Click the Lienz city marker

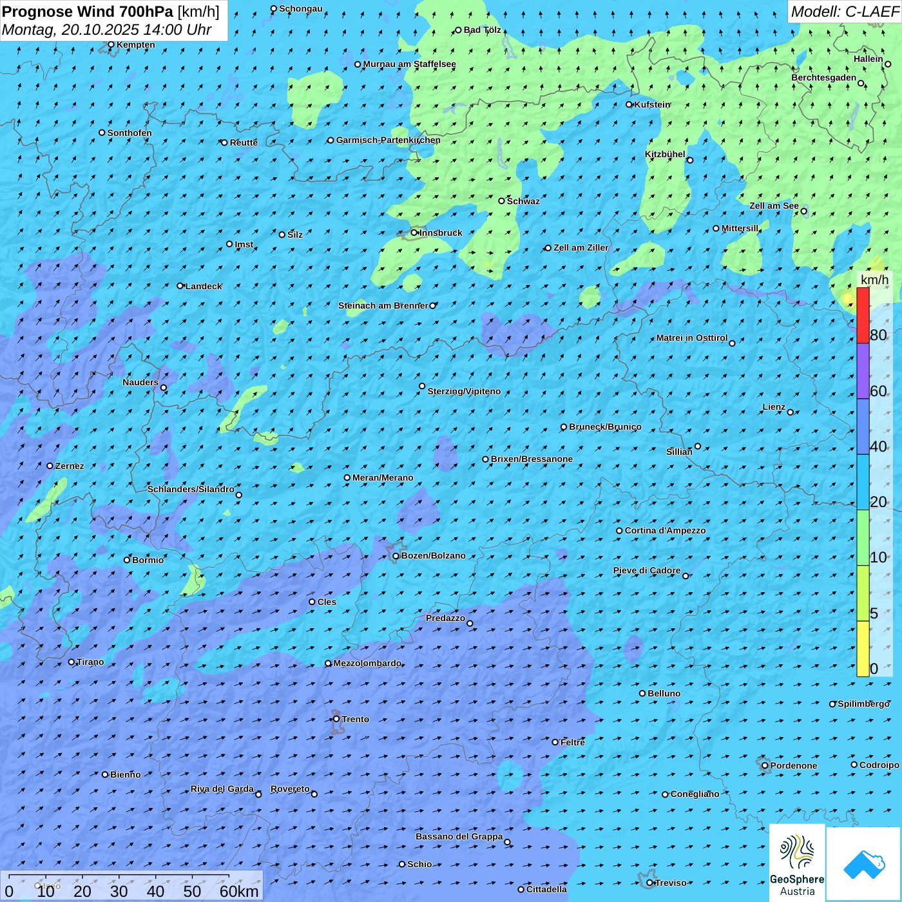(791, 412)
